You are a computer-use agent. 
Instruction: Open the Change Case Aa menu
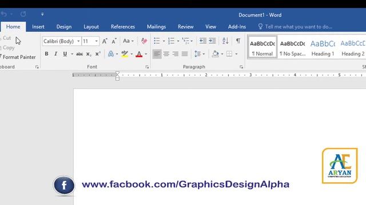pyautogui.click(x=128, y=41)
